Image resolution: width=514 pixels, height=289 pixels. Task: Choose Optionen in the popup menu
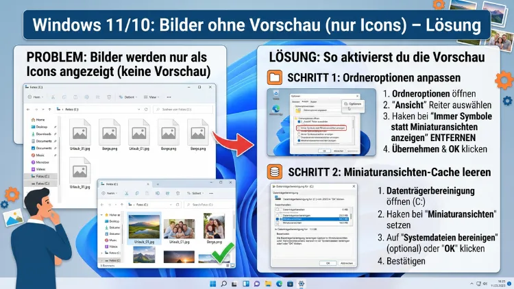353,104
